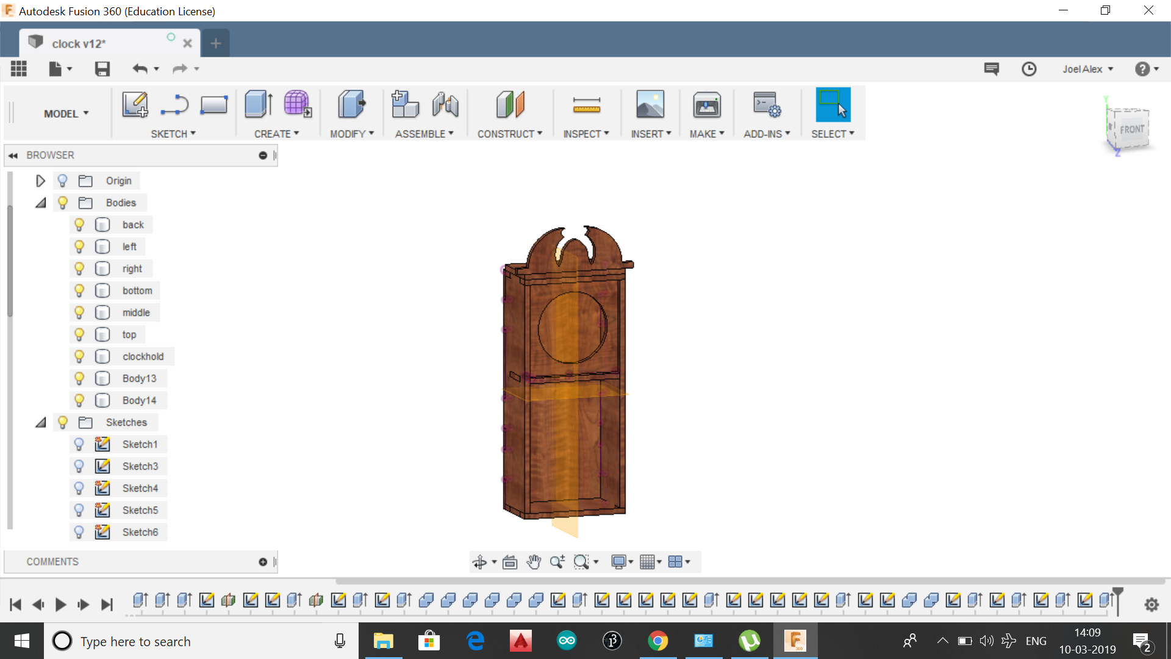Select the Pan hand tool
The image size is (1171, 659).
pyautogui.click(x=534, y=562)
